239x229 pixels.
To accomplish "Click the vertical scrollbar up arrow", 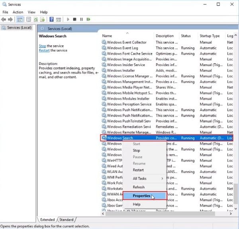I will (236, 35).
